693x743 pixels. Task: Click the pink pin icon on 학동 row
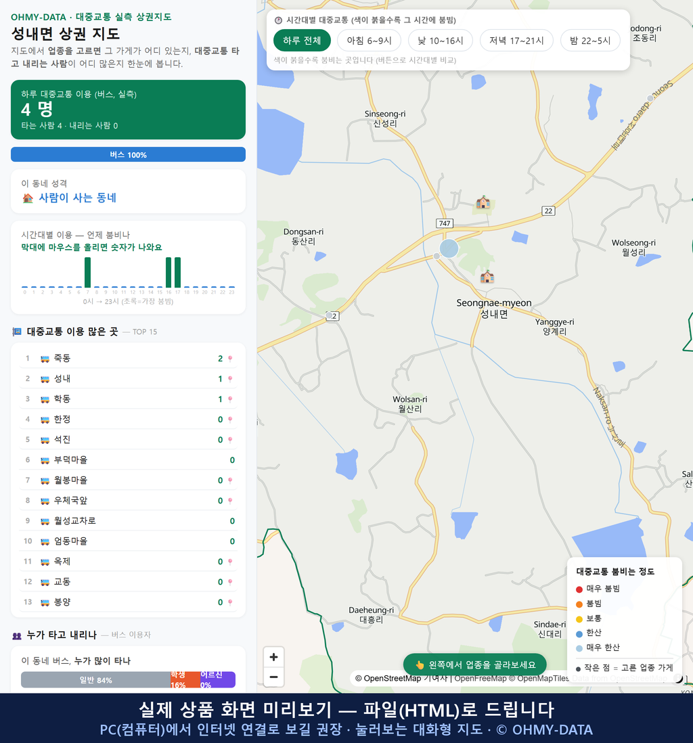[x=230, y=399]
